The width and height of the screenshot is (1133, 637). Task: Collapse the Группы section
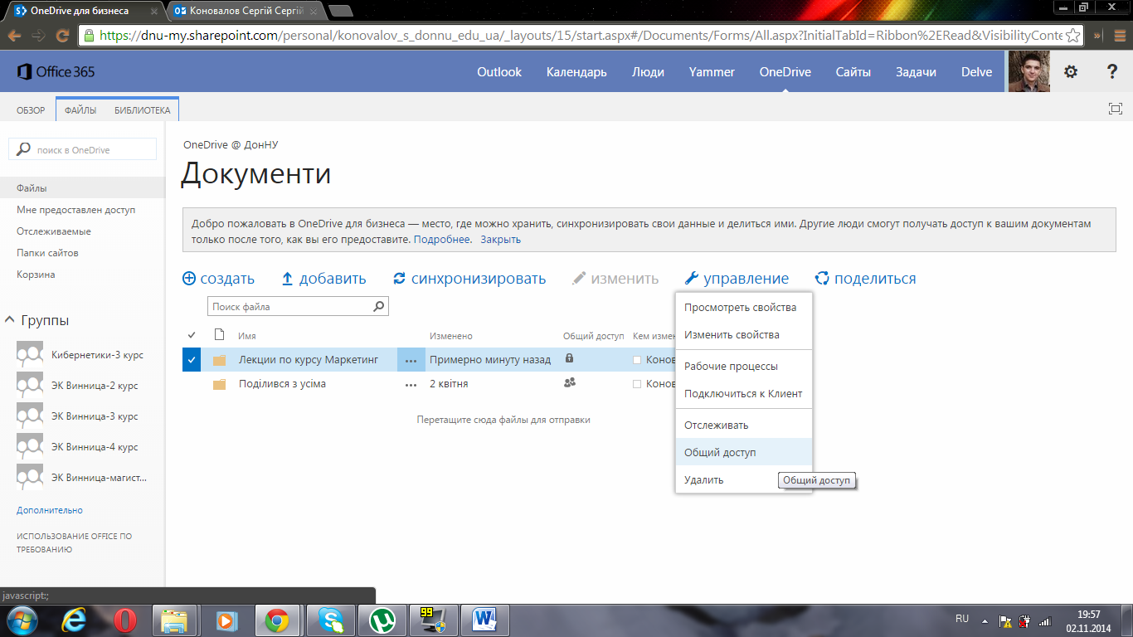[10, 320]
